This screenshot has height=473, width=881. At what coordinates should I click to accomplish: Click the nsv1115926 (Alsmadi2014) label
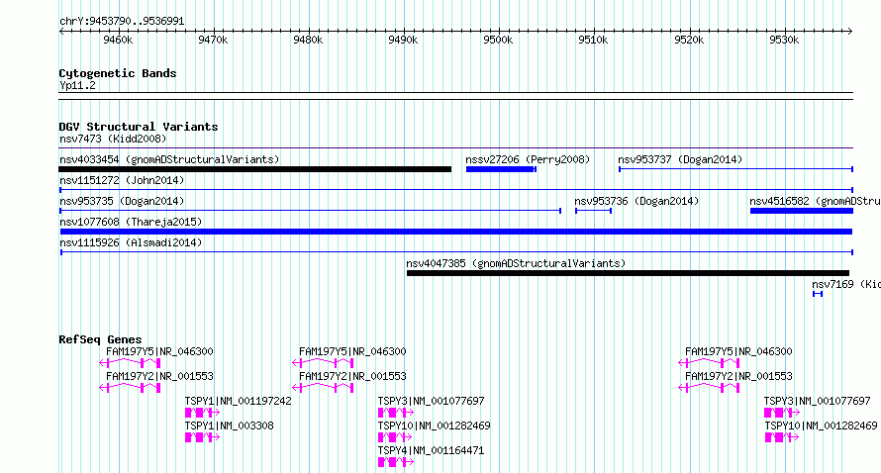pyautogui.click(x=131, y=242)
